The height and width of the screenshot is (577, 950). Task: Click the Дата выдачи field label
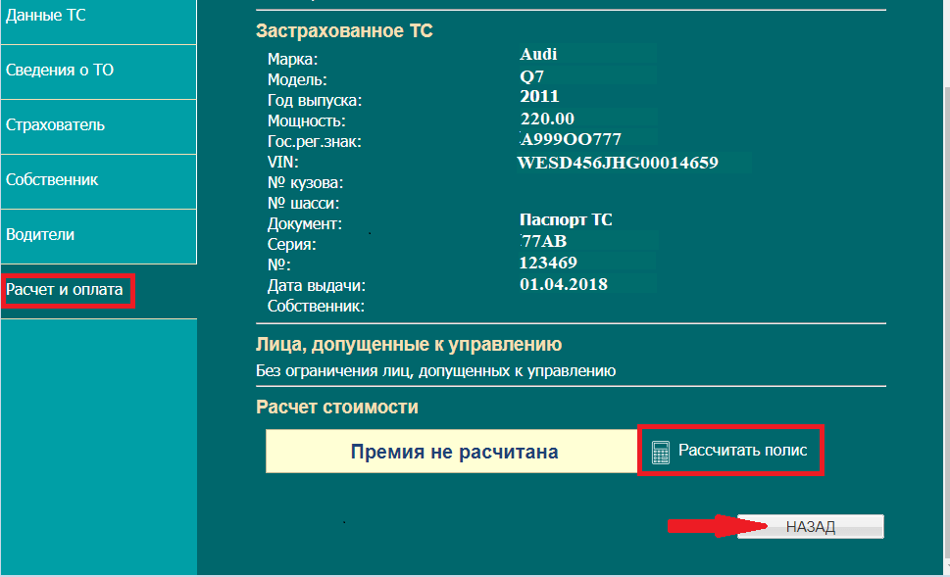coord(317,286)
